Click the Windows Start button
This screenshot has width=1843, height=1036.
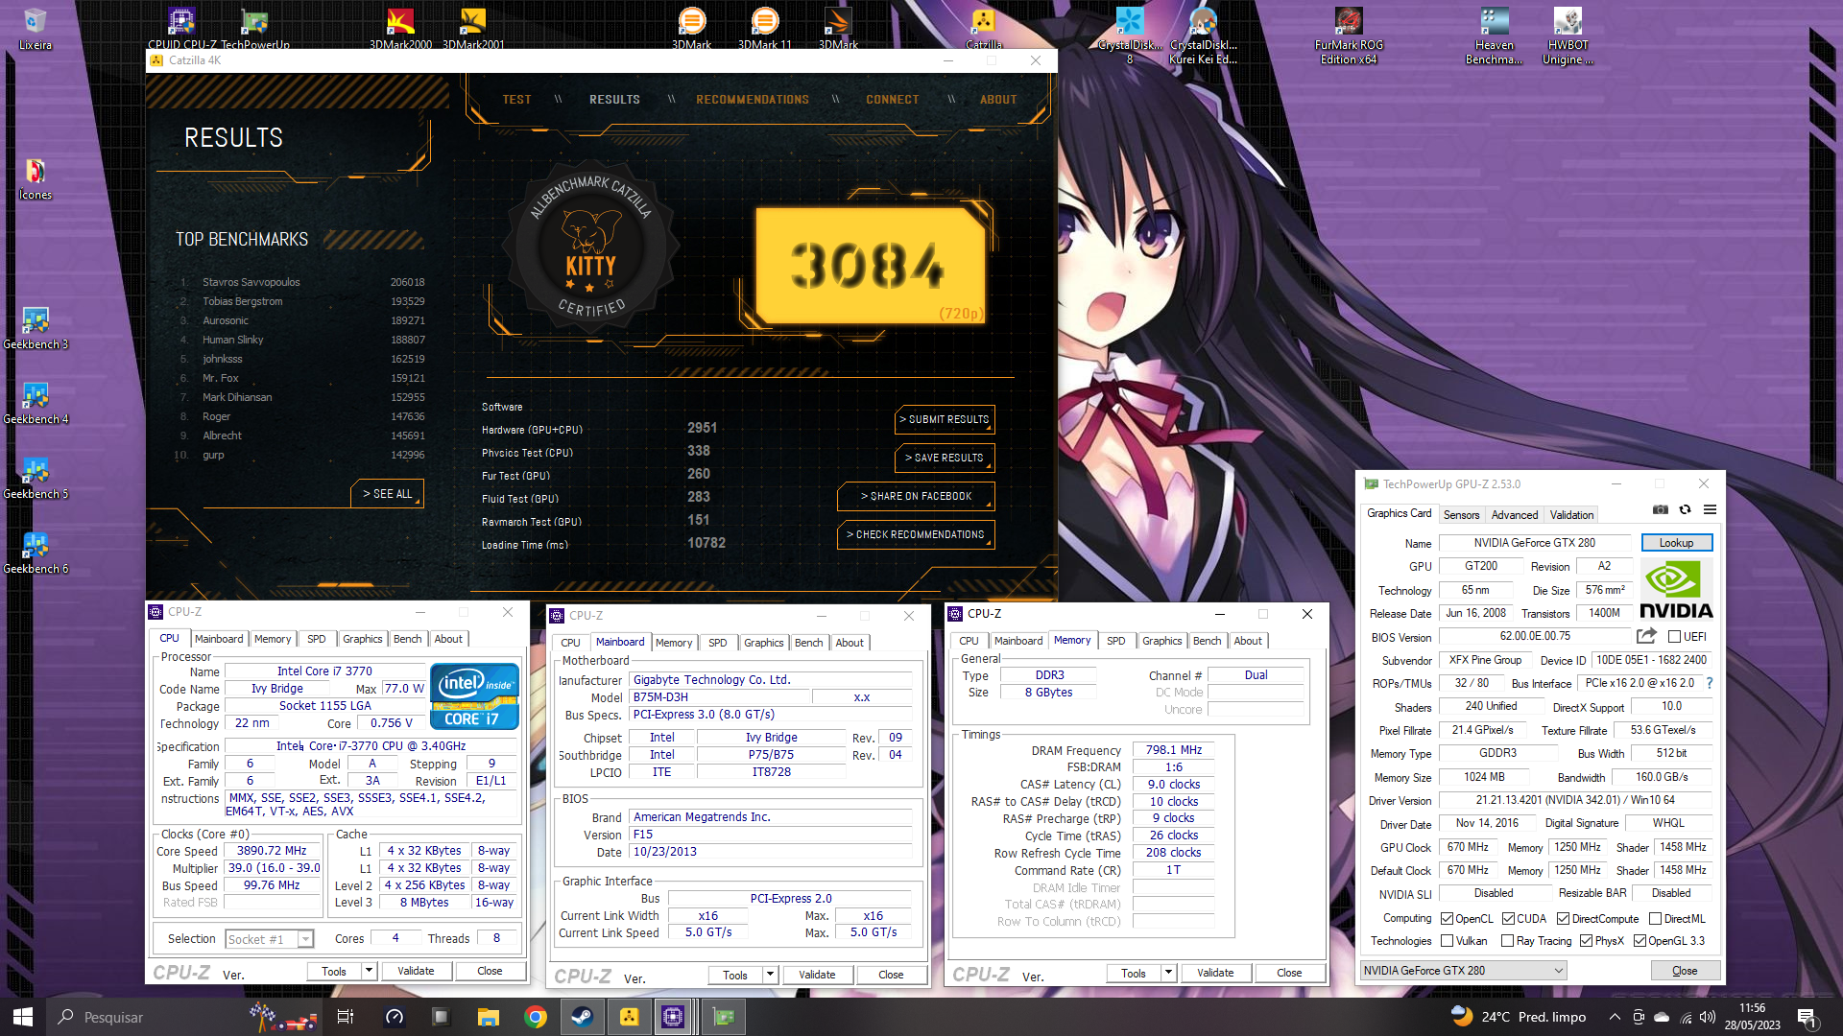(x=23, y=1017)
